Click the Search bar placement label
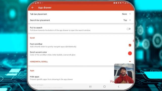The image size is (162, 91). [x=40, y=20]
